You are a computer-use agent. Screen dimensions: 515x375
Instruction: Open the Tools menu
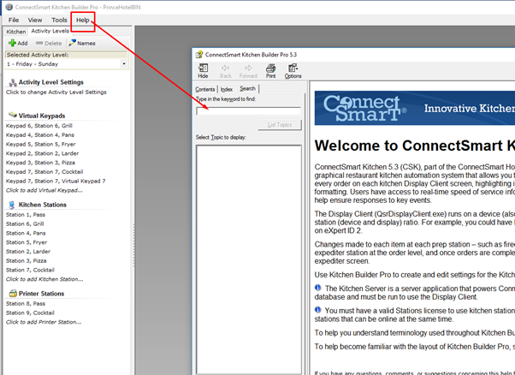(x=59, y=19)
